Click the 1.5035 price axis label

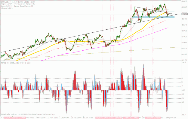[184, 31]
